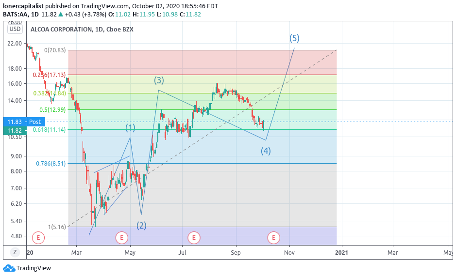
Task: Click the 4.80 price axis label
Action: (16, 236)
